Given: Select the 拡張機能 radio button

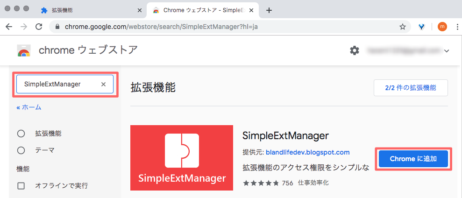Looking at the screenshot, I should [x=21, y=134].
